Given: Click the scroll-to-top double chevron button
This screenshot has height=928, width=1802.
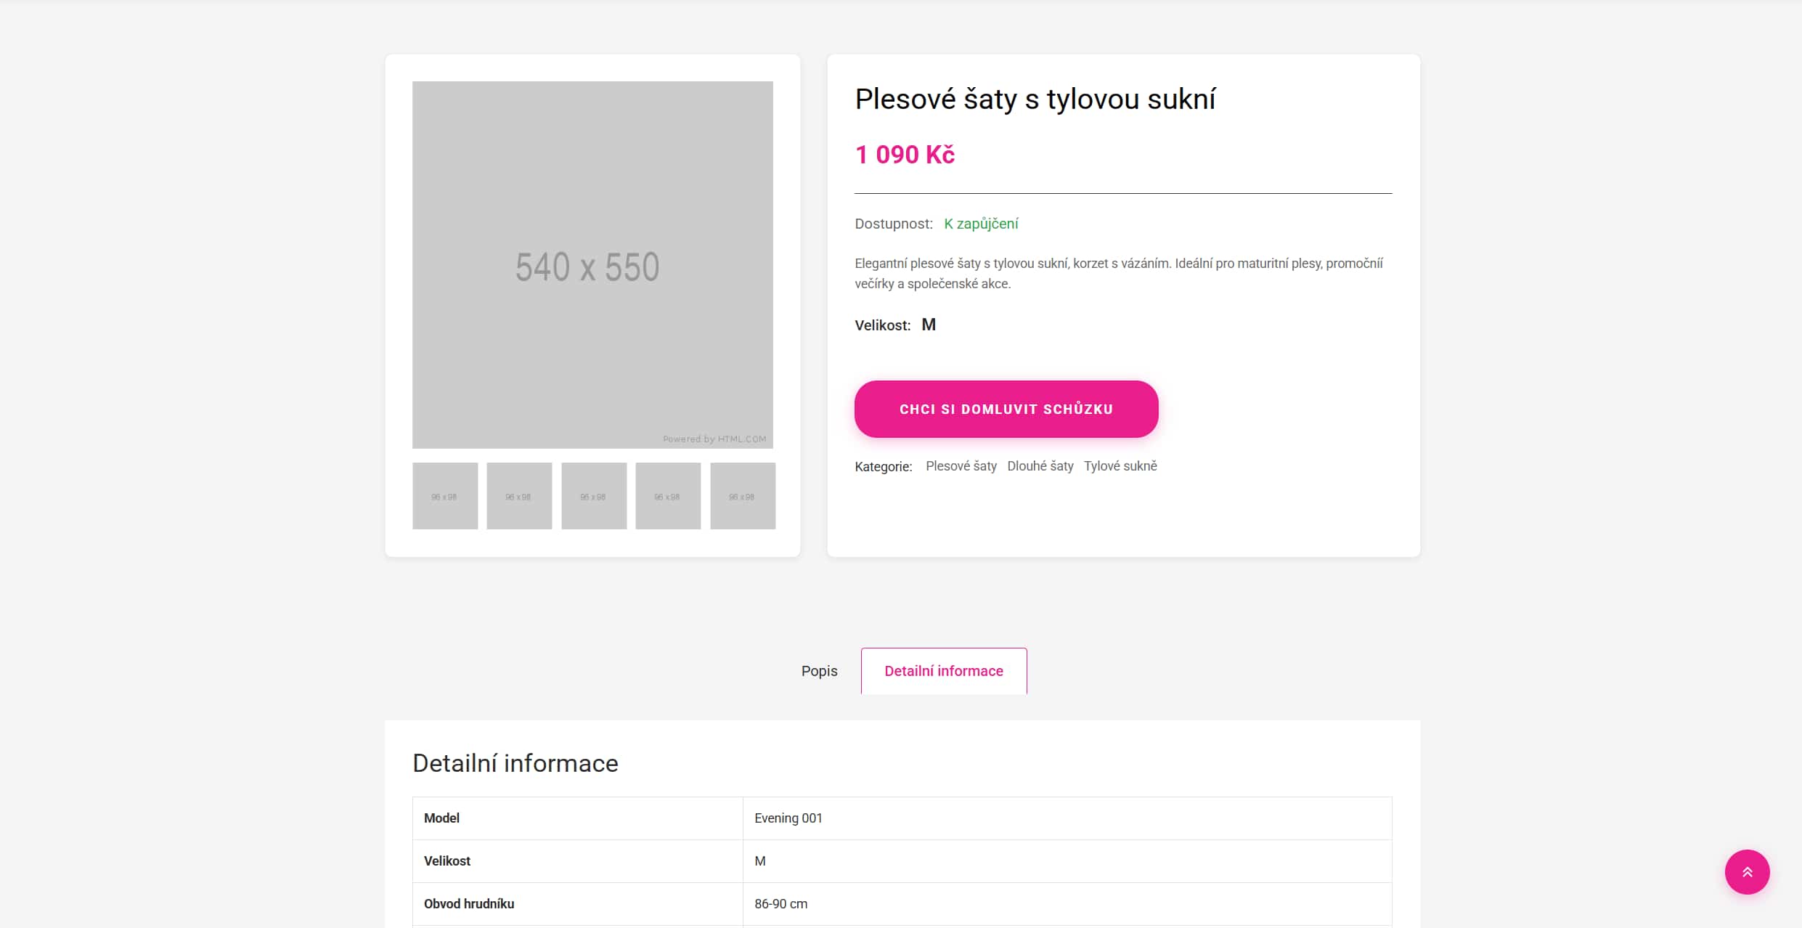Looking at the screenshot, I should tap(1747, 872).
